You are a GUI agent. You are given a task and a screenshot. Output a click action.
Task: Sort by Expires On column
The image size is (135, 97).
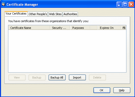tap(109, 28)
